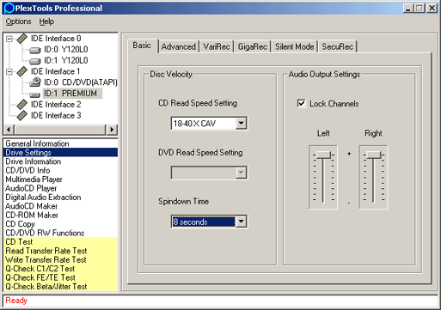Open the CD Read Speed Setting dropdown
This screenshot has height=310, width=441.
241,124
